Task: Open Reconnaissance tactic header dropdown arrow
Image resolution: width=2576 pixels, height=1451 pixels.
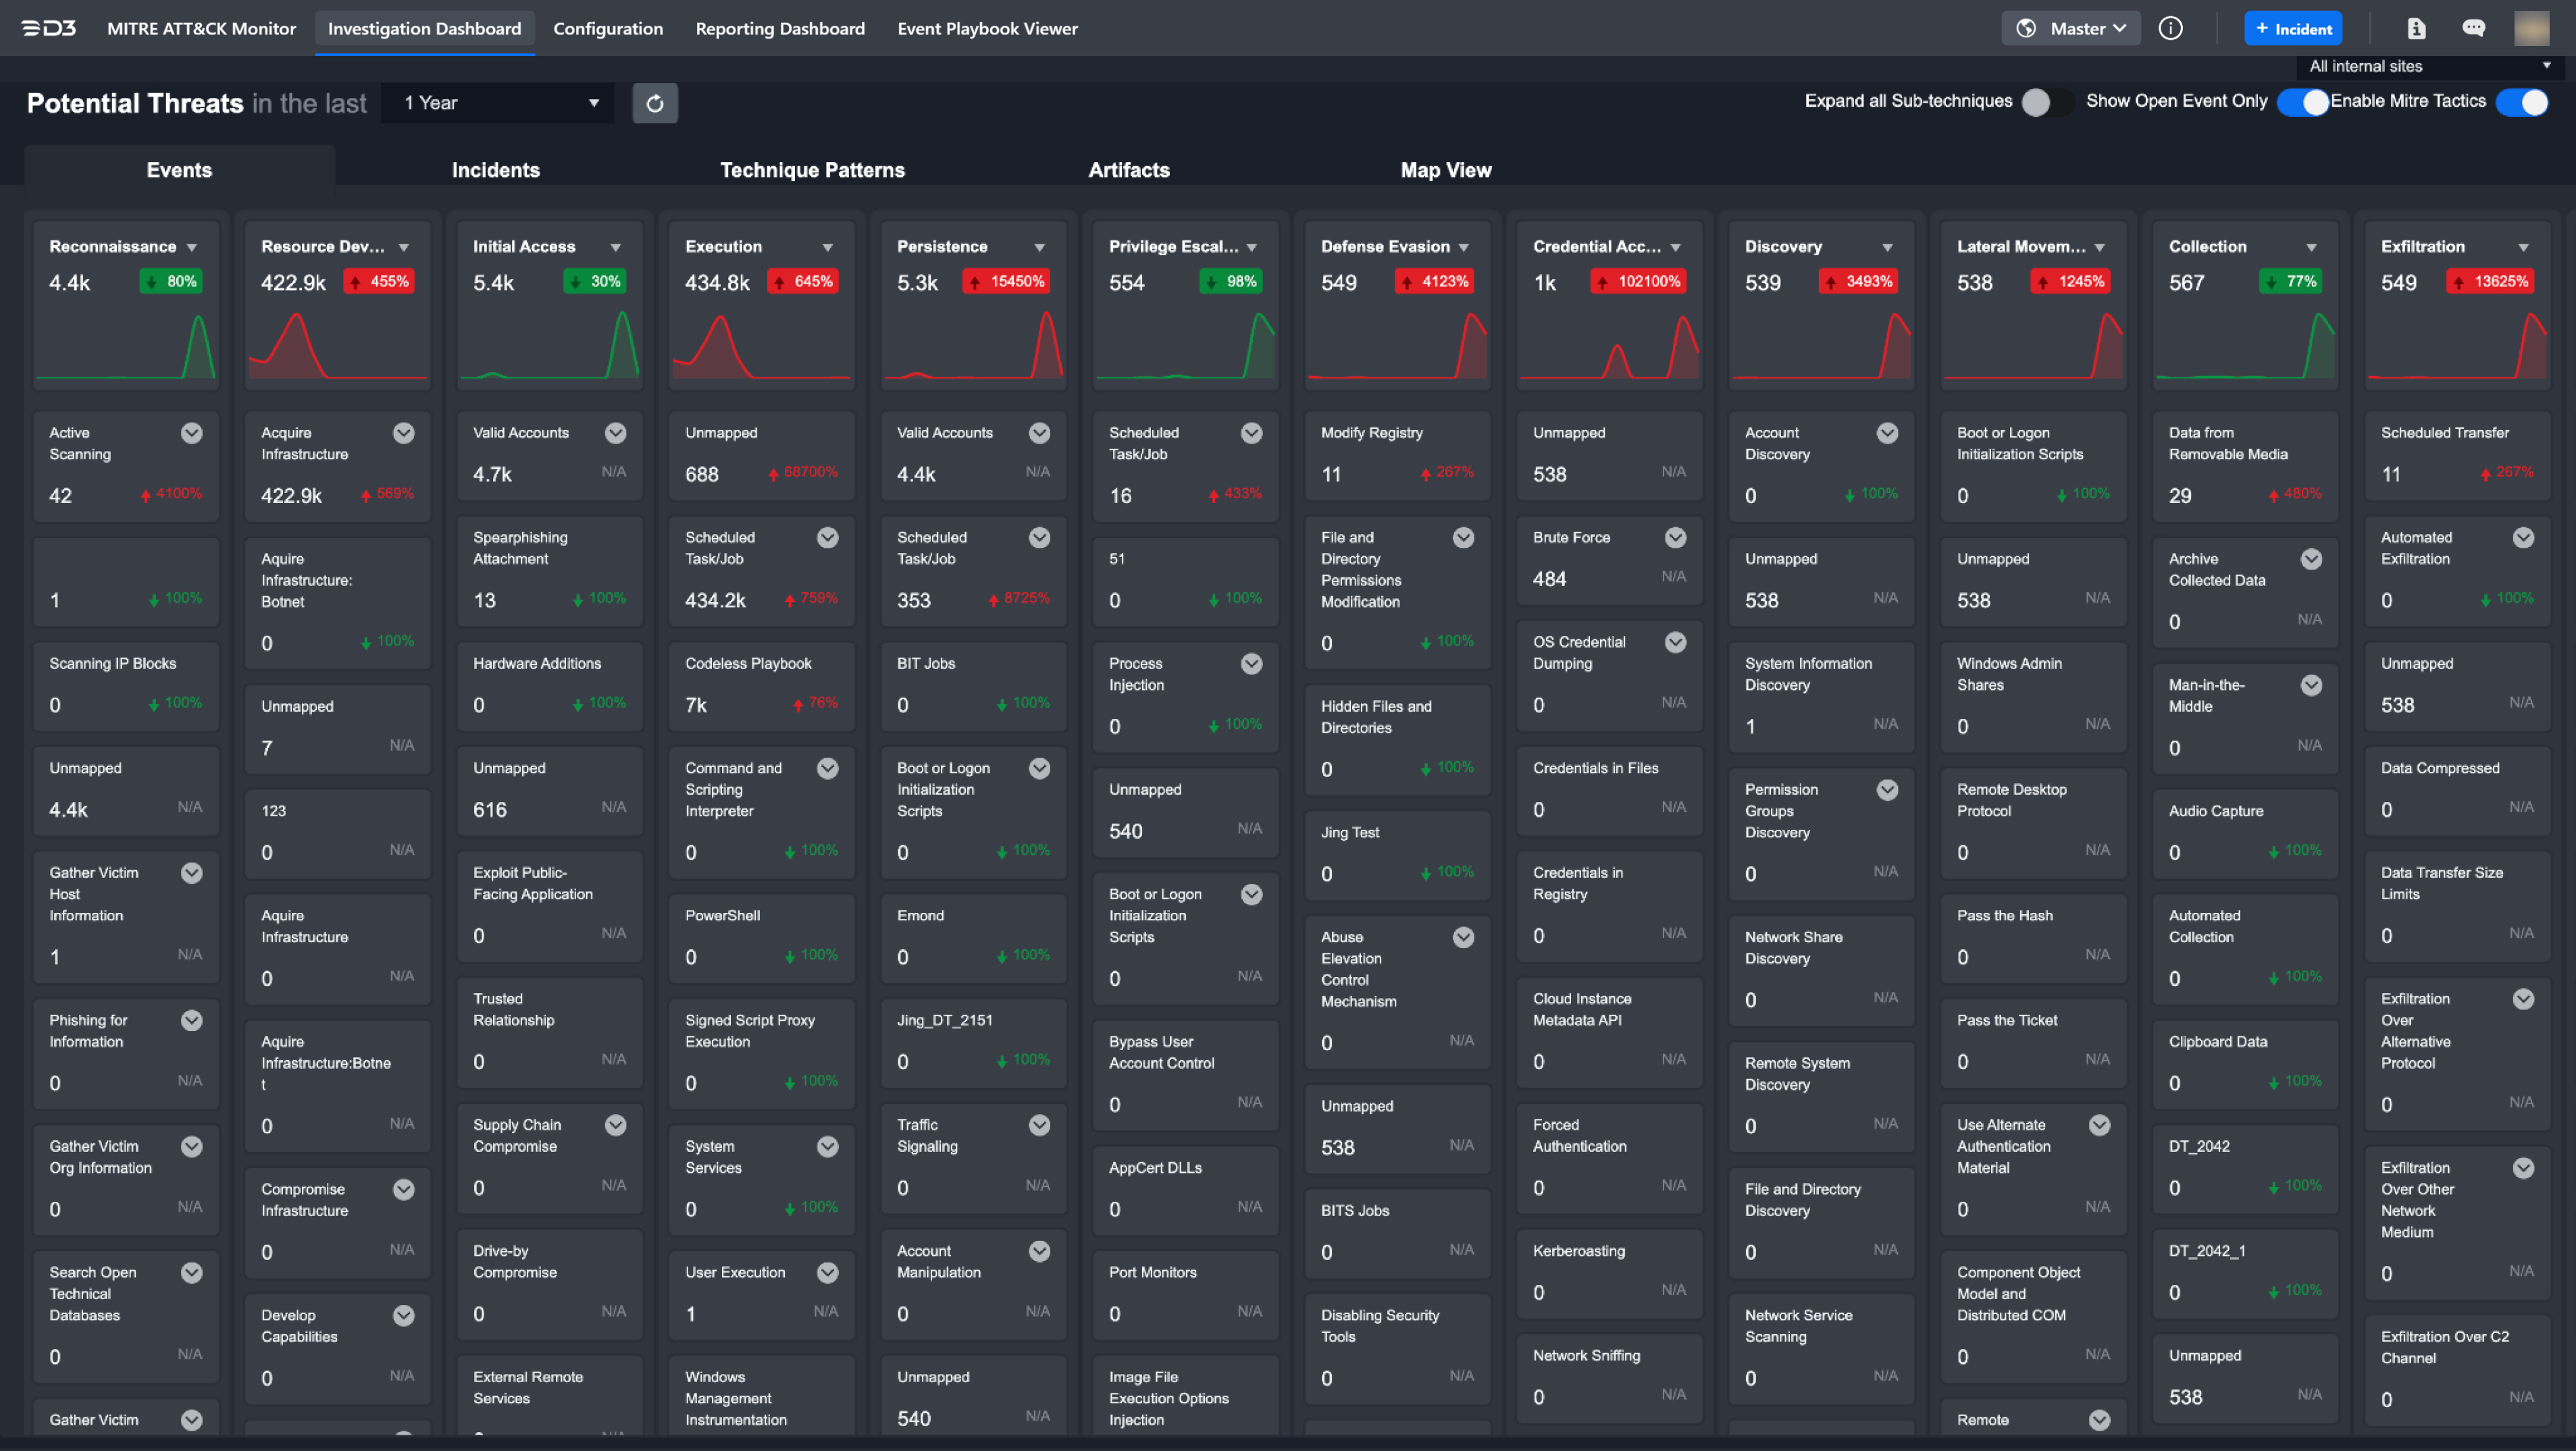Action: [192, 247]
